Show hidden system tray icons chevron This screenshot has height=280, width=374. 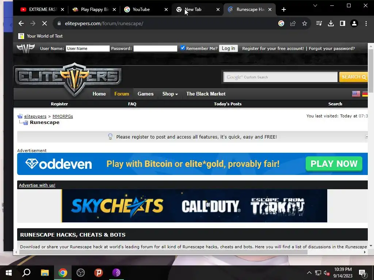point(309,273)
